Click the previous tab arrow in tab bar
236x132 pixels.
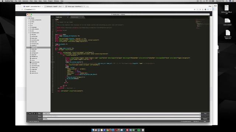(x=52, y=17)
